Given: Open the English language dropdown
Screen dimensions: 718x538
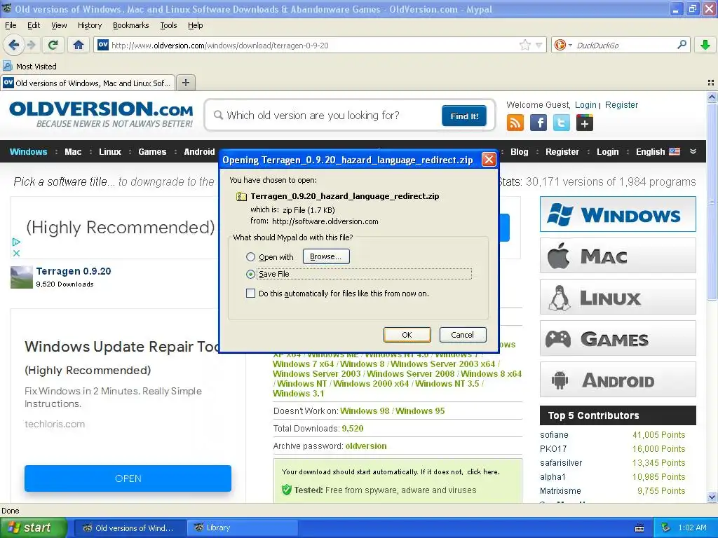Looking at the screenshot, I should pyautogui.click(x=658, y=151).
